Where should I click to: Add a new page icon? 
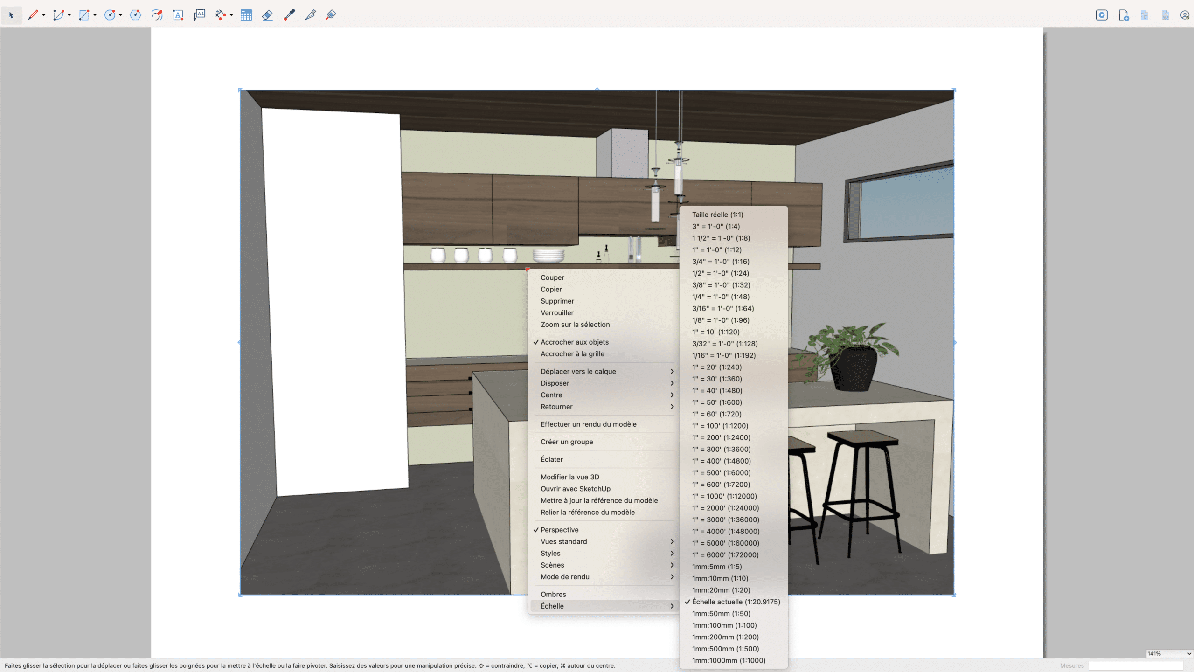pyautogui.click(x=1124, y=15)
